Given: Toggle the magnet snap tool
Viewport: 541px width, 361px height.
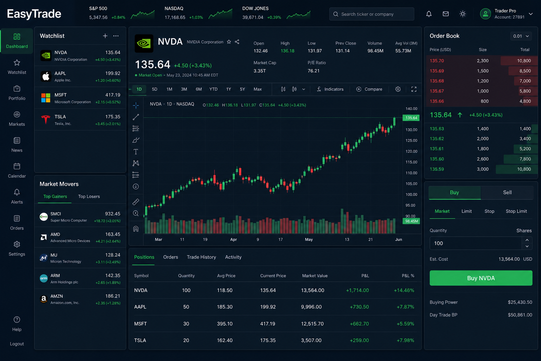Looking at the screenshot, I should point(136,229).
